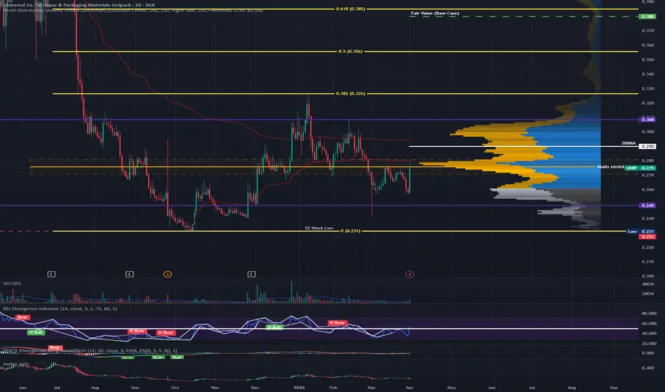
Task: Select the purple 0.308 price level tag
Action: click(x=647, y=120)
